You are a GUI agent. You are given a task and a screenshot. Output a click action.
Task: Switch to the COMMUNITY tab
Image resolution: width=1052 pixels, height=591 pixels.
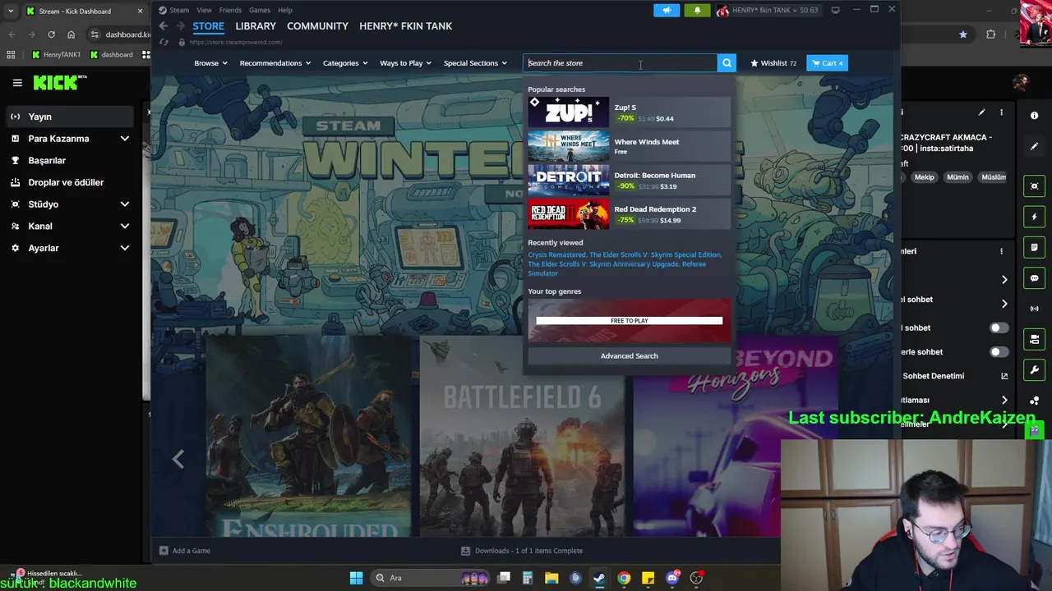click(x=317, y=26)
